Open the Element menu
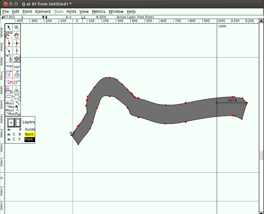Image resolution: width=264 pixels, height=214 pixels. click(43, 12)
